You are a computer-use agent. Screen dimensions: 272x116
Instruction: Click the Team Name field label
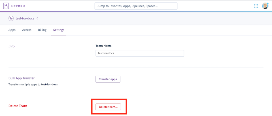coord(103,46)
